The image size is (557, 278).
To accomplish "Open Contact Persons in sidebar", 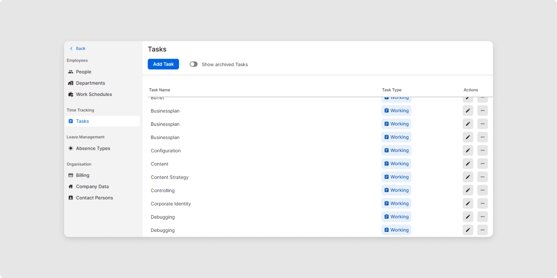I will pos(94,198).
